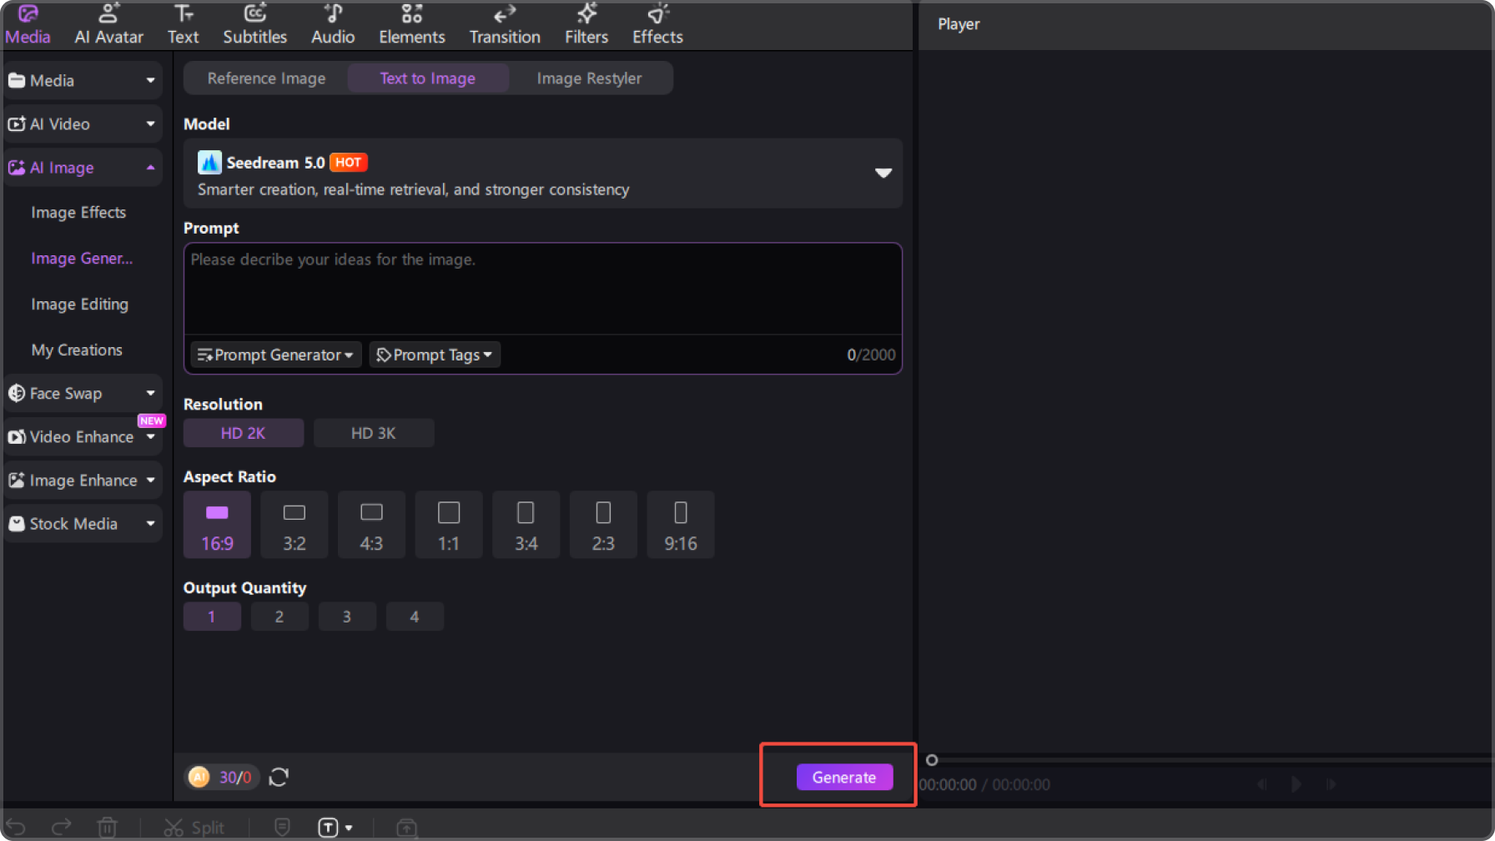Open the Elements tab

412,25
